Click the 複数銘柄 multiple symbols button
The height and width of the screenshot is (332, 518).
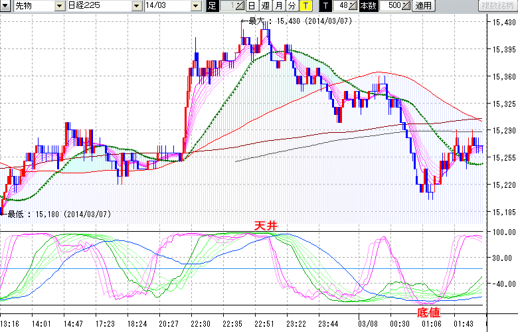click(496, 6)
